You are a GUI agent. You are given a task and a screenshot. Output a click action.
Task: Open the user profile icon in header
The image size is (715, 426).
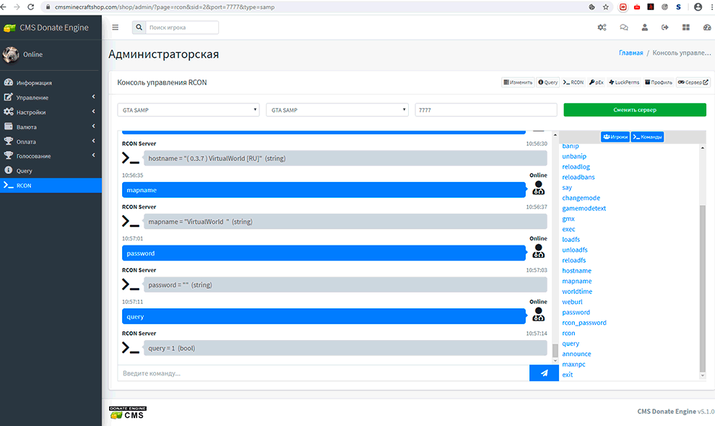(644, 27)
